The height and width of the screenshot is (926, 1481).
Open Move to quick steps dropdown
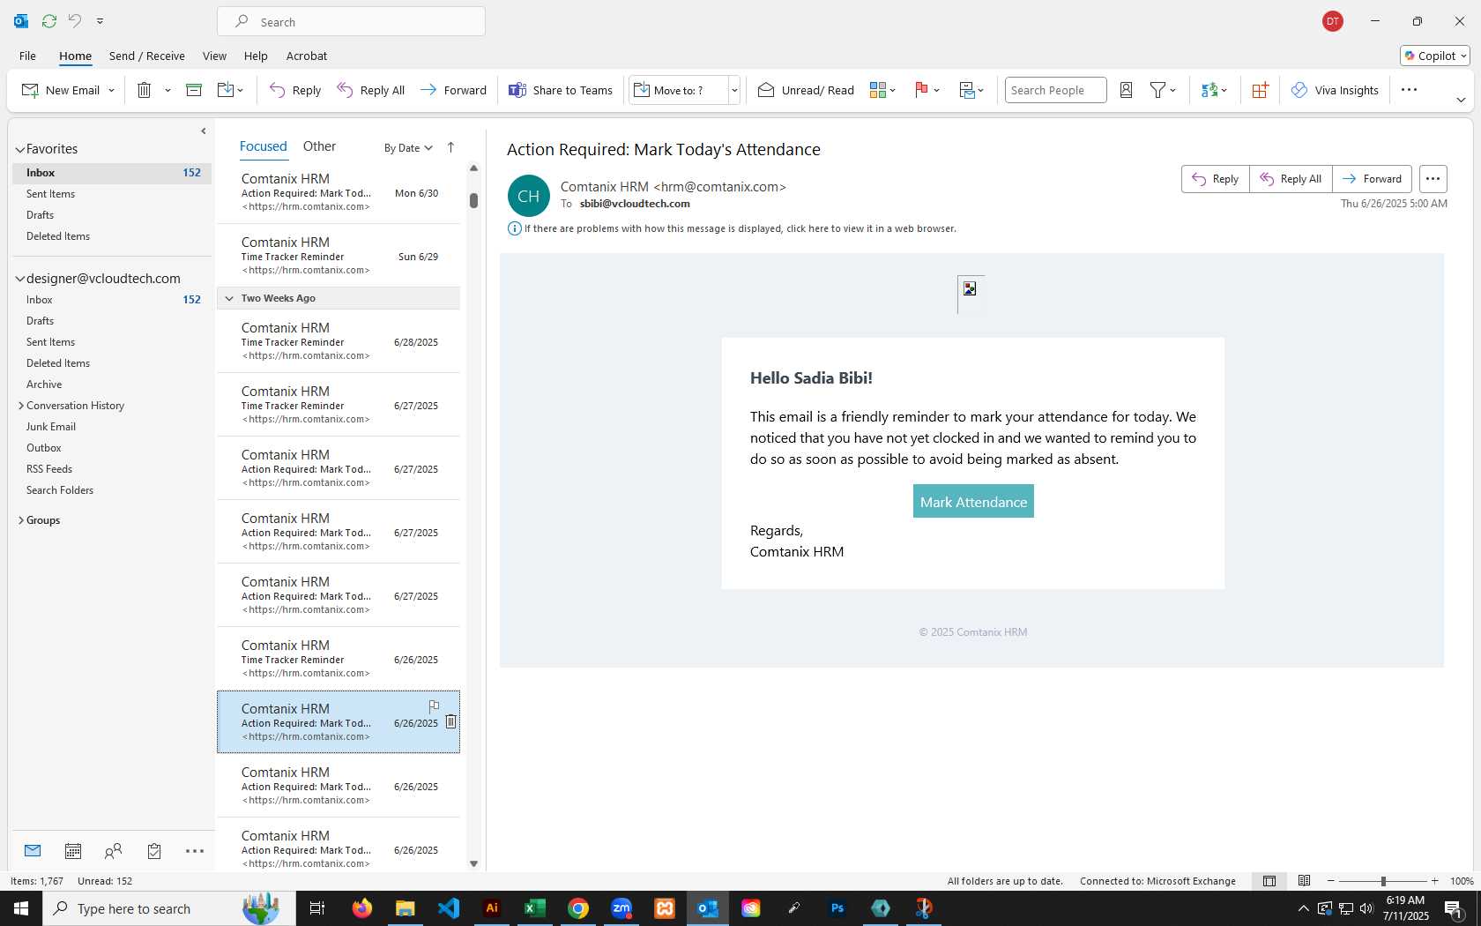(x=734, y=90)
